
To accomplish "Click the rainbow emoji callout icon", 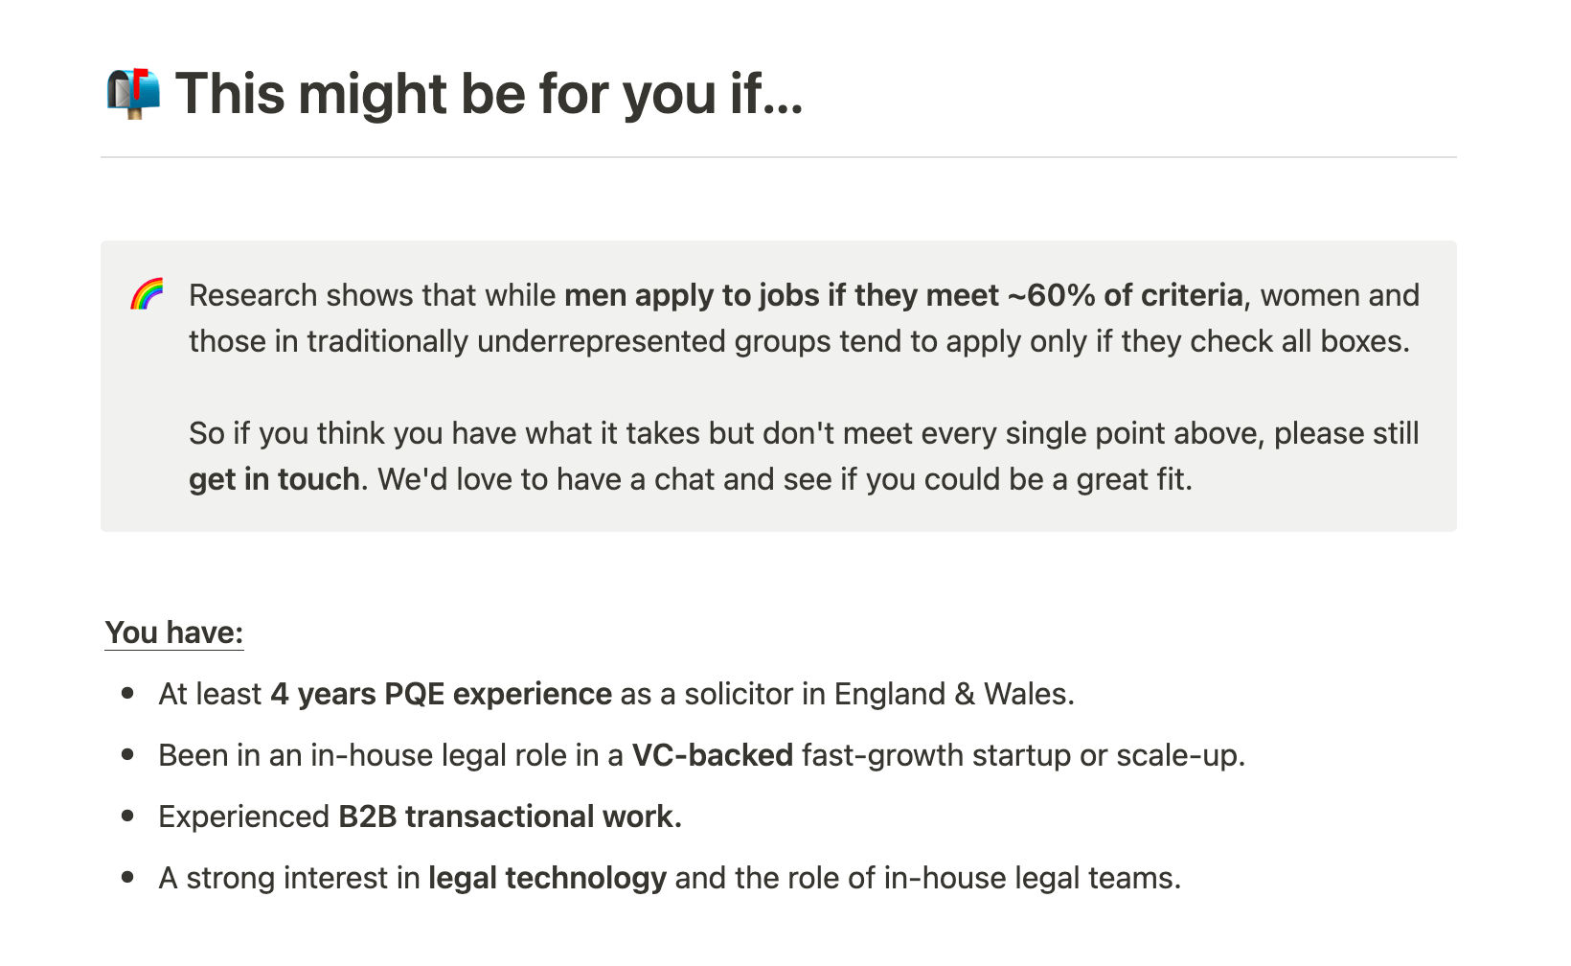I will 147,295.
